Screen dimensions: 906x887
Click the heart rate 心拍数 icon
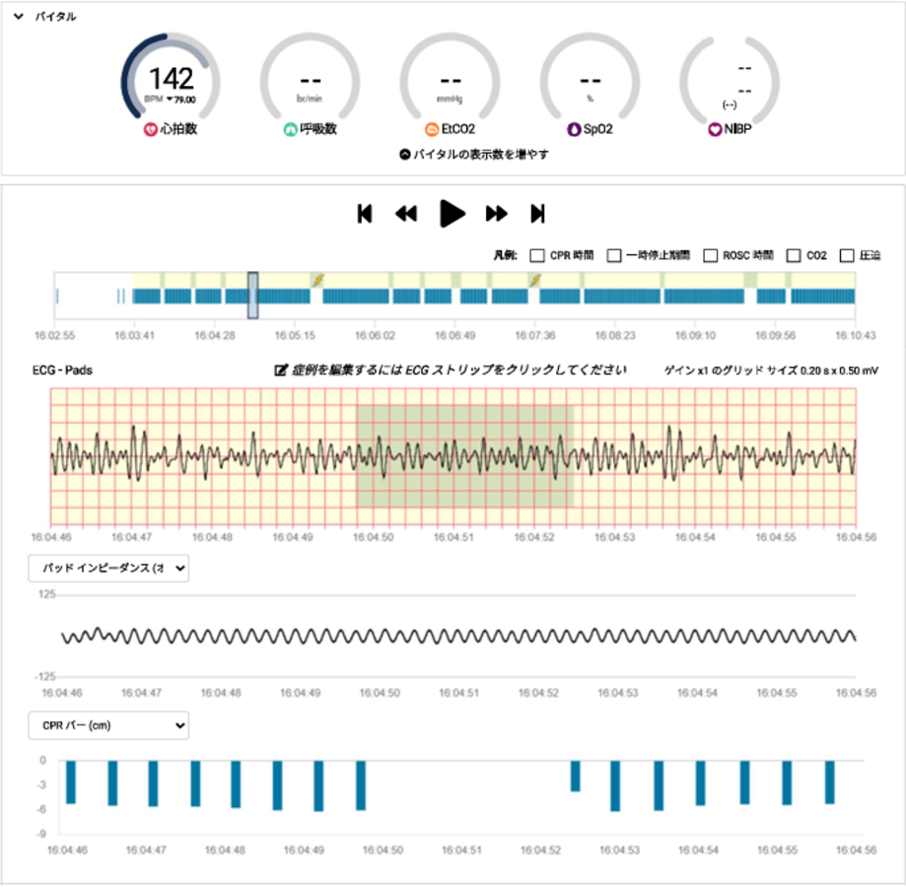[x=150, y=129]
